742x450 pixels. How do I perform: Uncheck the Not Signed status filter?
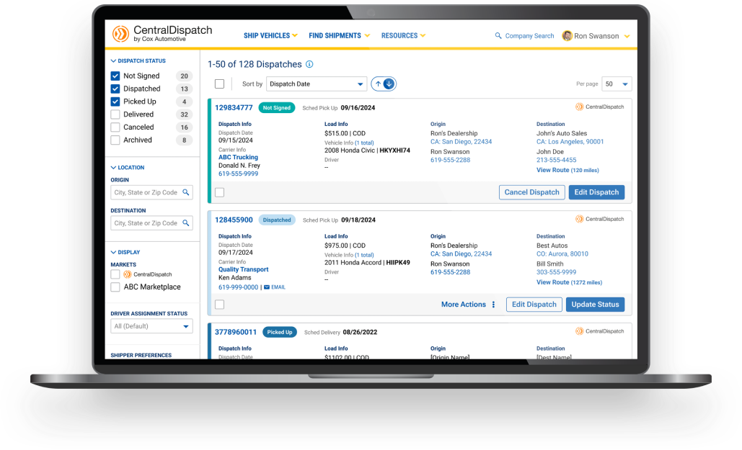coord(115,76)
